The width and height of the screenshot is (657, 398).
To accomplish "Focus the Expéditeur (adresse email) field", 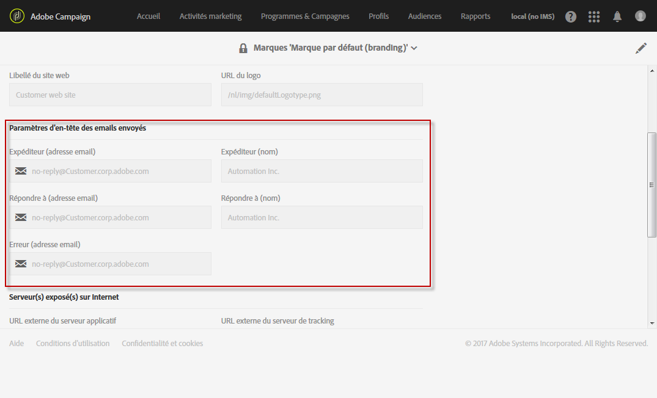I will [x=110, y=171].
